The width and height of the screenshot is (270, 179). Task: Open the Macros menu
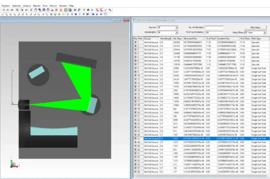(x=53, y=6)
